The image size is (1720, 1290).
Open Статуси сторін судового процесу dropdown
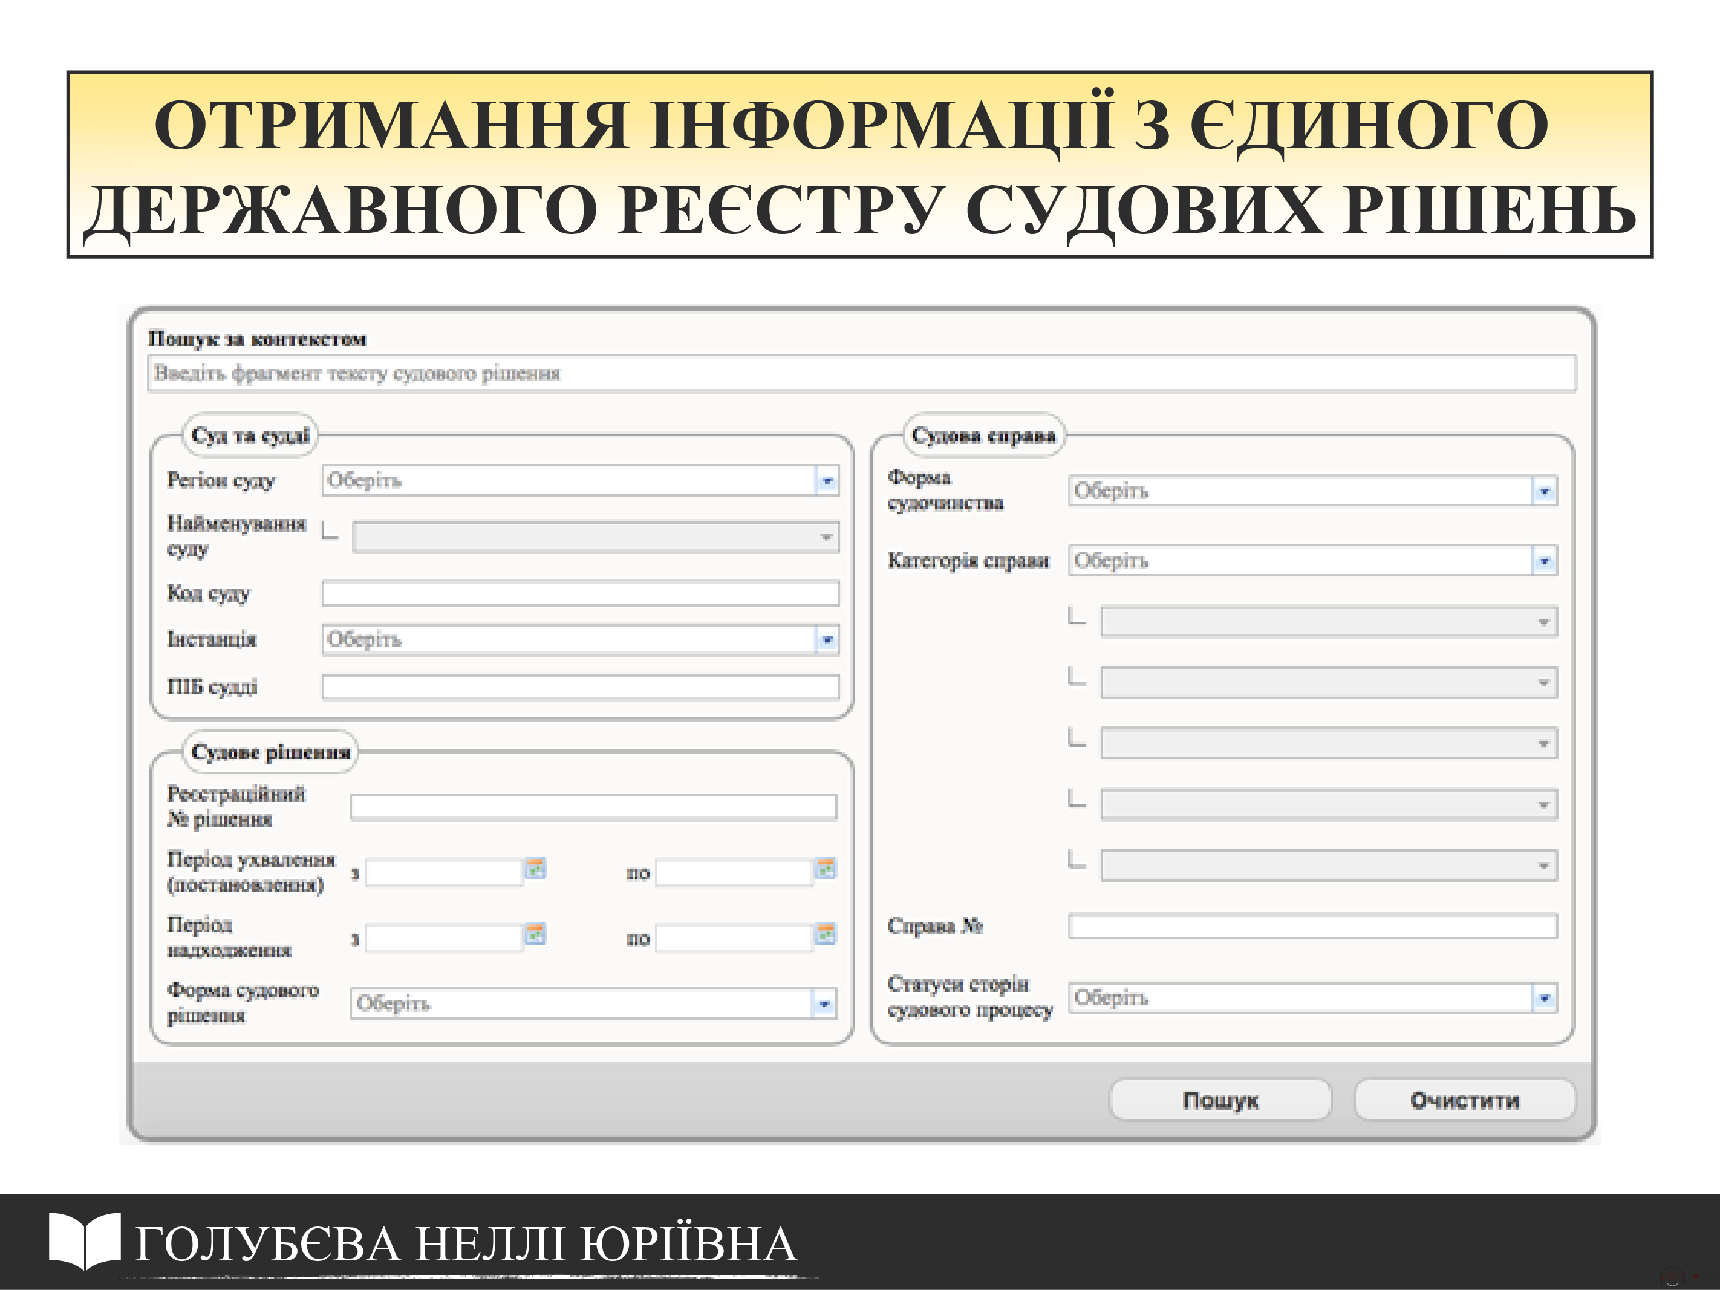point(1543,998)
